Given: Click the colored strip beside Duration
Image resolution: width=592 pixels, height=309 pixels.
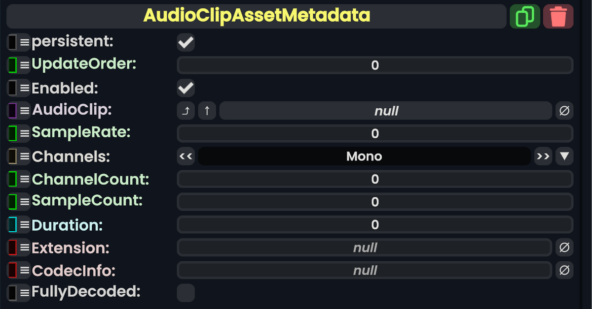Looking at the screenshot, I should (12, 225).
